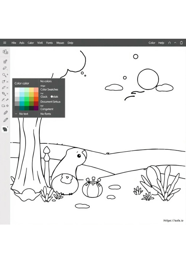Open the Maues menu
The image size is (186, 263).
[x=60, y=43]
